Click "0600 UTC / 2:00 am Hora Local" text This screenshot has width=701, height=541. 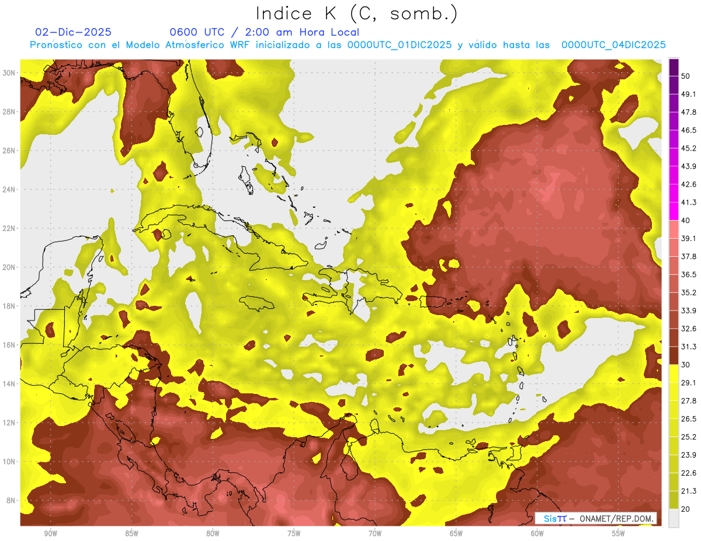pos(265,32)
